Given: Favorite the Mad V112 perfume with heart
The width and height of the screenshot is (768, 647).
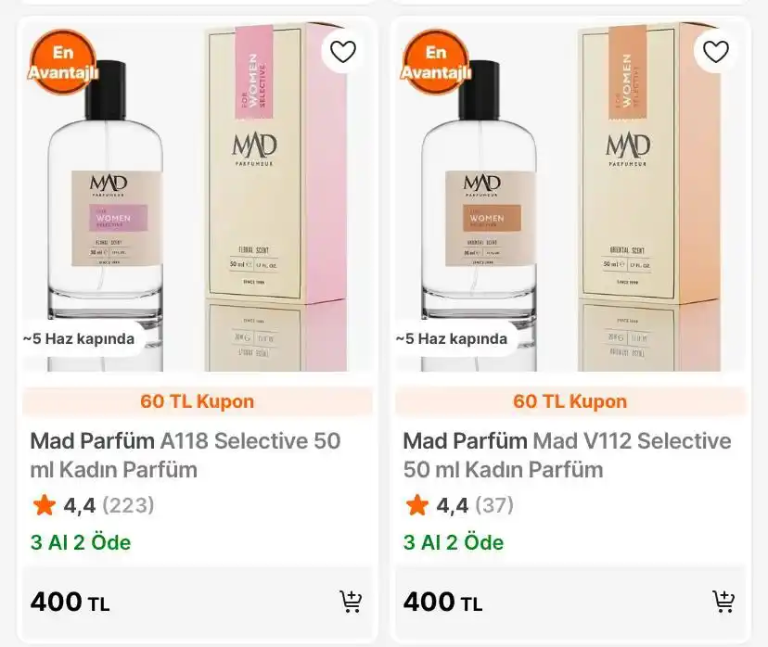Looking at the screenshot, I should (715, 51).
